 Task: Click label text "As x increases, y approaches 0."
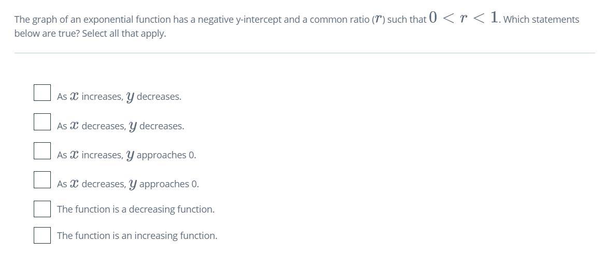pos(127,155)
